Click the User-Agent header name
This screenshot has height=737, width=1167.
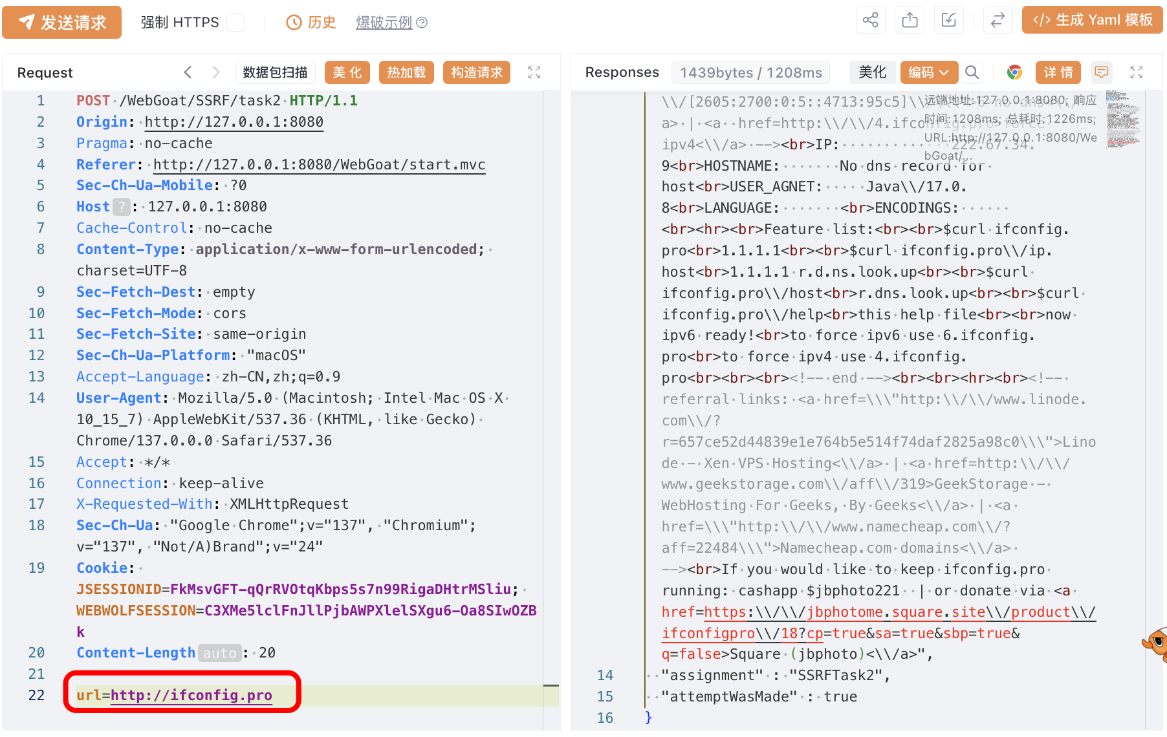(119, 398)
